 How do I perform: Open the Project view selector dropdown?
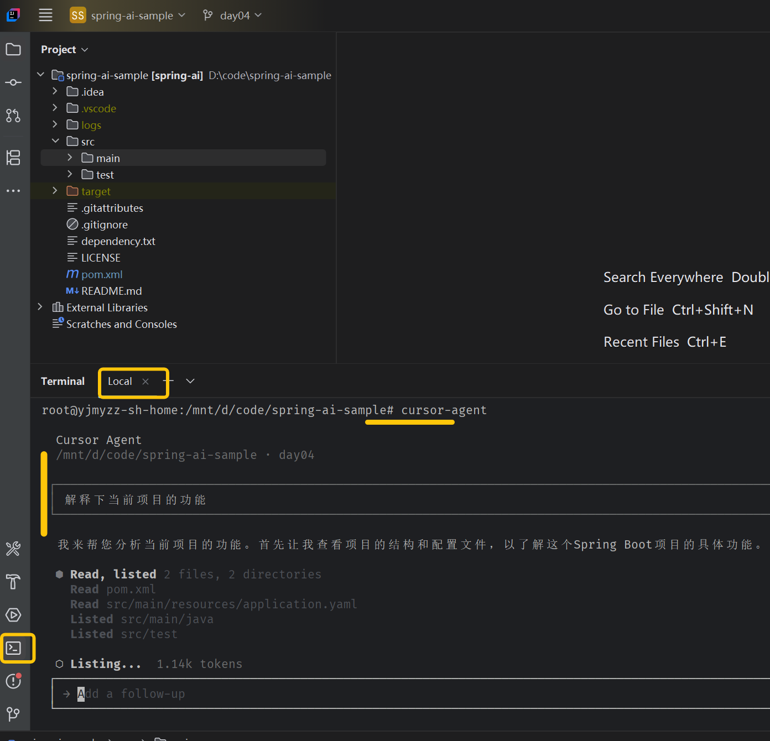tap(65, 49)
